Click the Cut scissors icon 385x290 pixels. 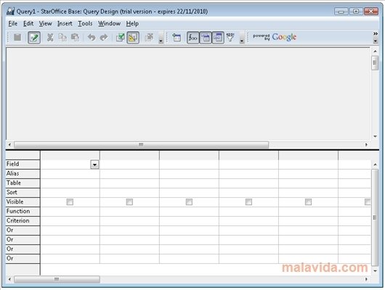[x=50, y=37]
